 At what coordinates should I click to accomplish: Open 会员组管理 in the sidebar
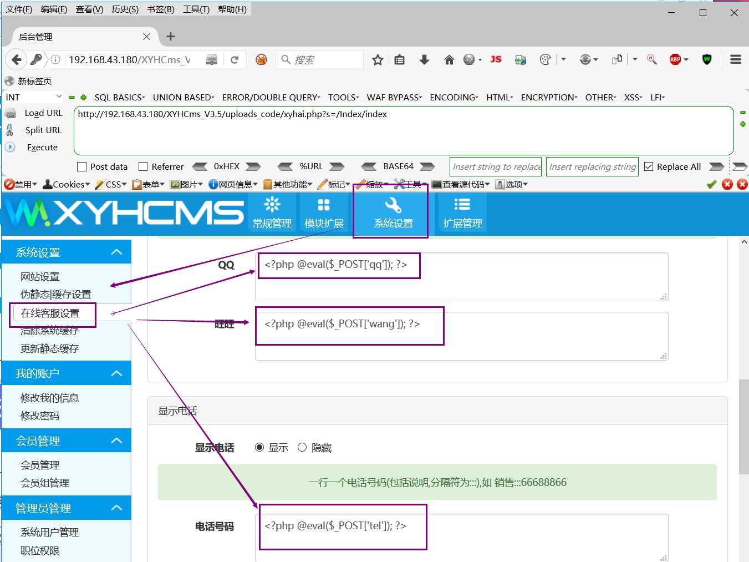(45, 483)
